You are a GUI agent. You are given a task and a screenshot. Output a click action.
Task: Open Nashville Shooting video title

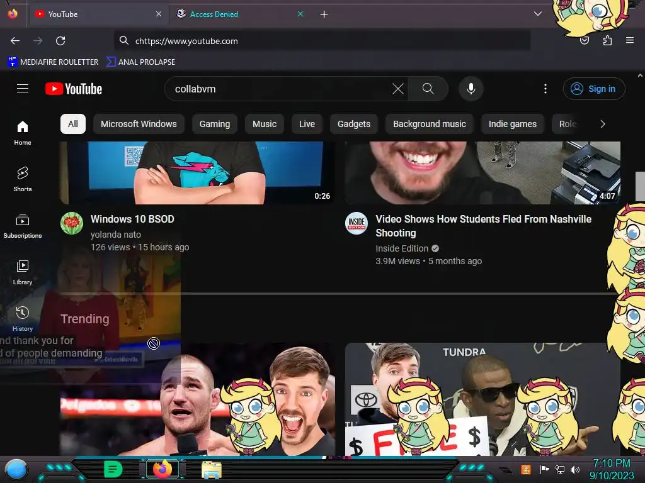483,226
